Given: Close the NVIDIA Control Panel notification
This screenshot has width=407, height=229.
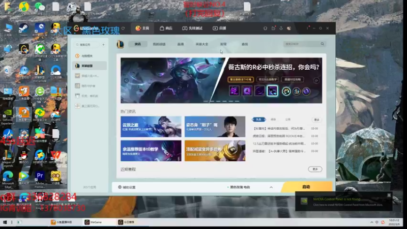Looking at the screenshot, I should click(389, 195).
